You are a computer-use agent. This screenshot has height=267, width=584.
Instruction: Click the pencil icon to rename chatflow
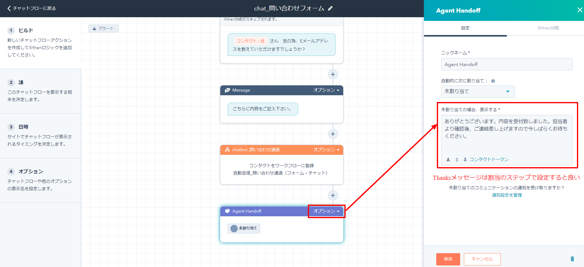click(330, 9)
